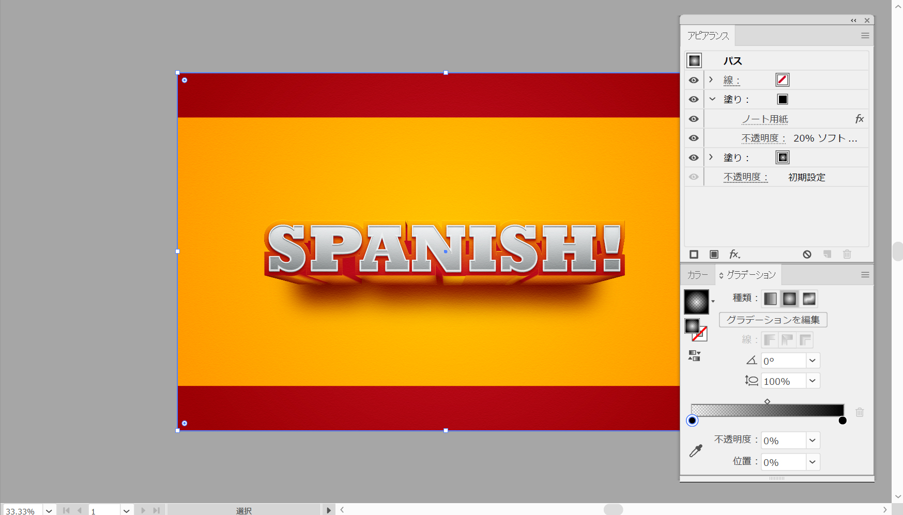Click the ノート用紙 effect link
The image size is (903, 515).
(x=765, y=119)
